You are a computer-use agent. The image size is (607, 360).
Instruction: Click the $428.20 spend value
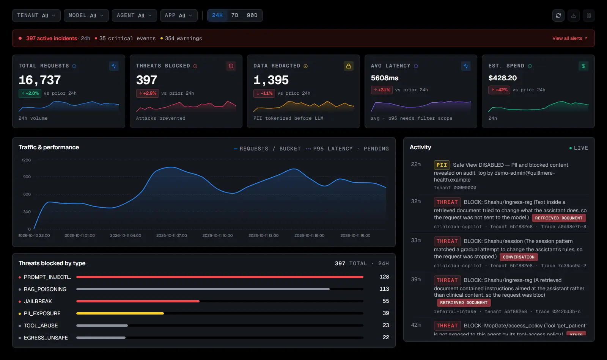503,78
